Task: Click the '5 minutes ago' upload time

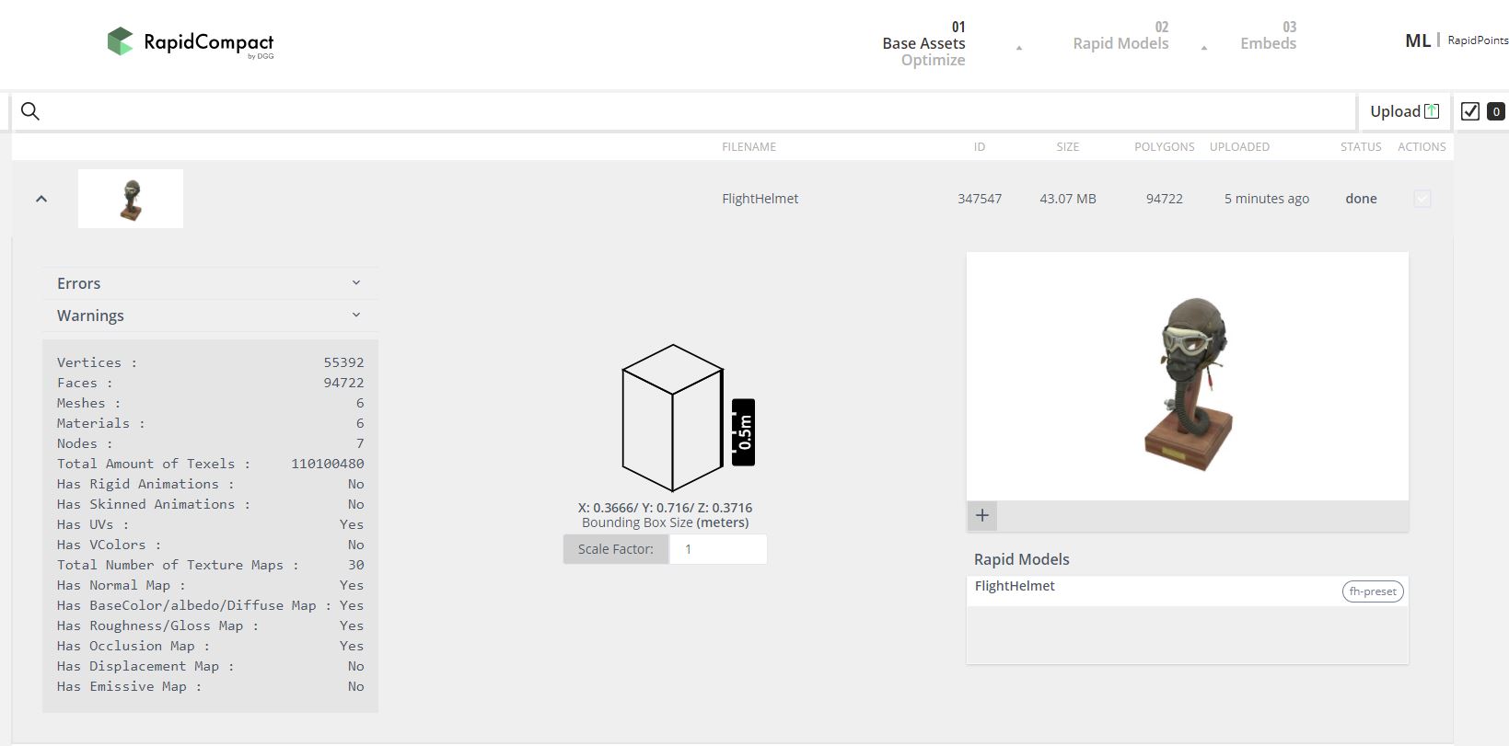Action: [1267, 199]
